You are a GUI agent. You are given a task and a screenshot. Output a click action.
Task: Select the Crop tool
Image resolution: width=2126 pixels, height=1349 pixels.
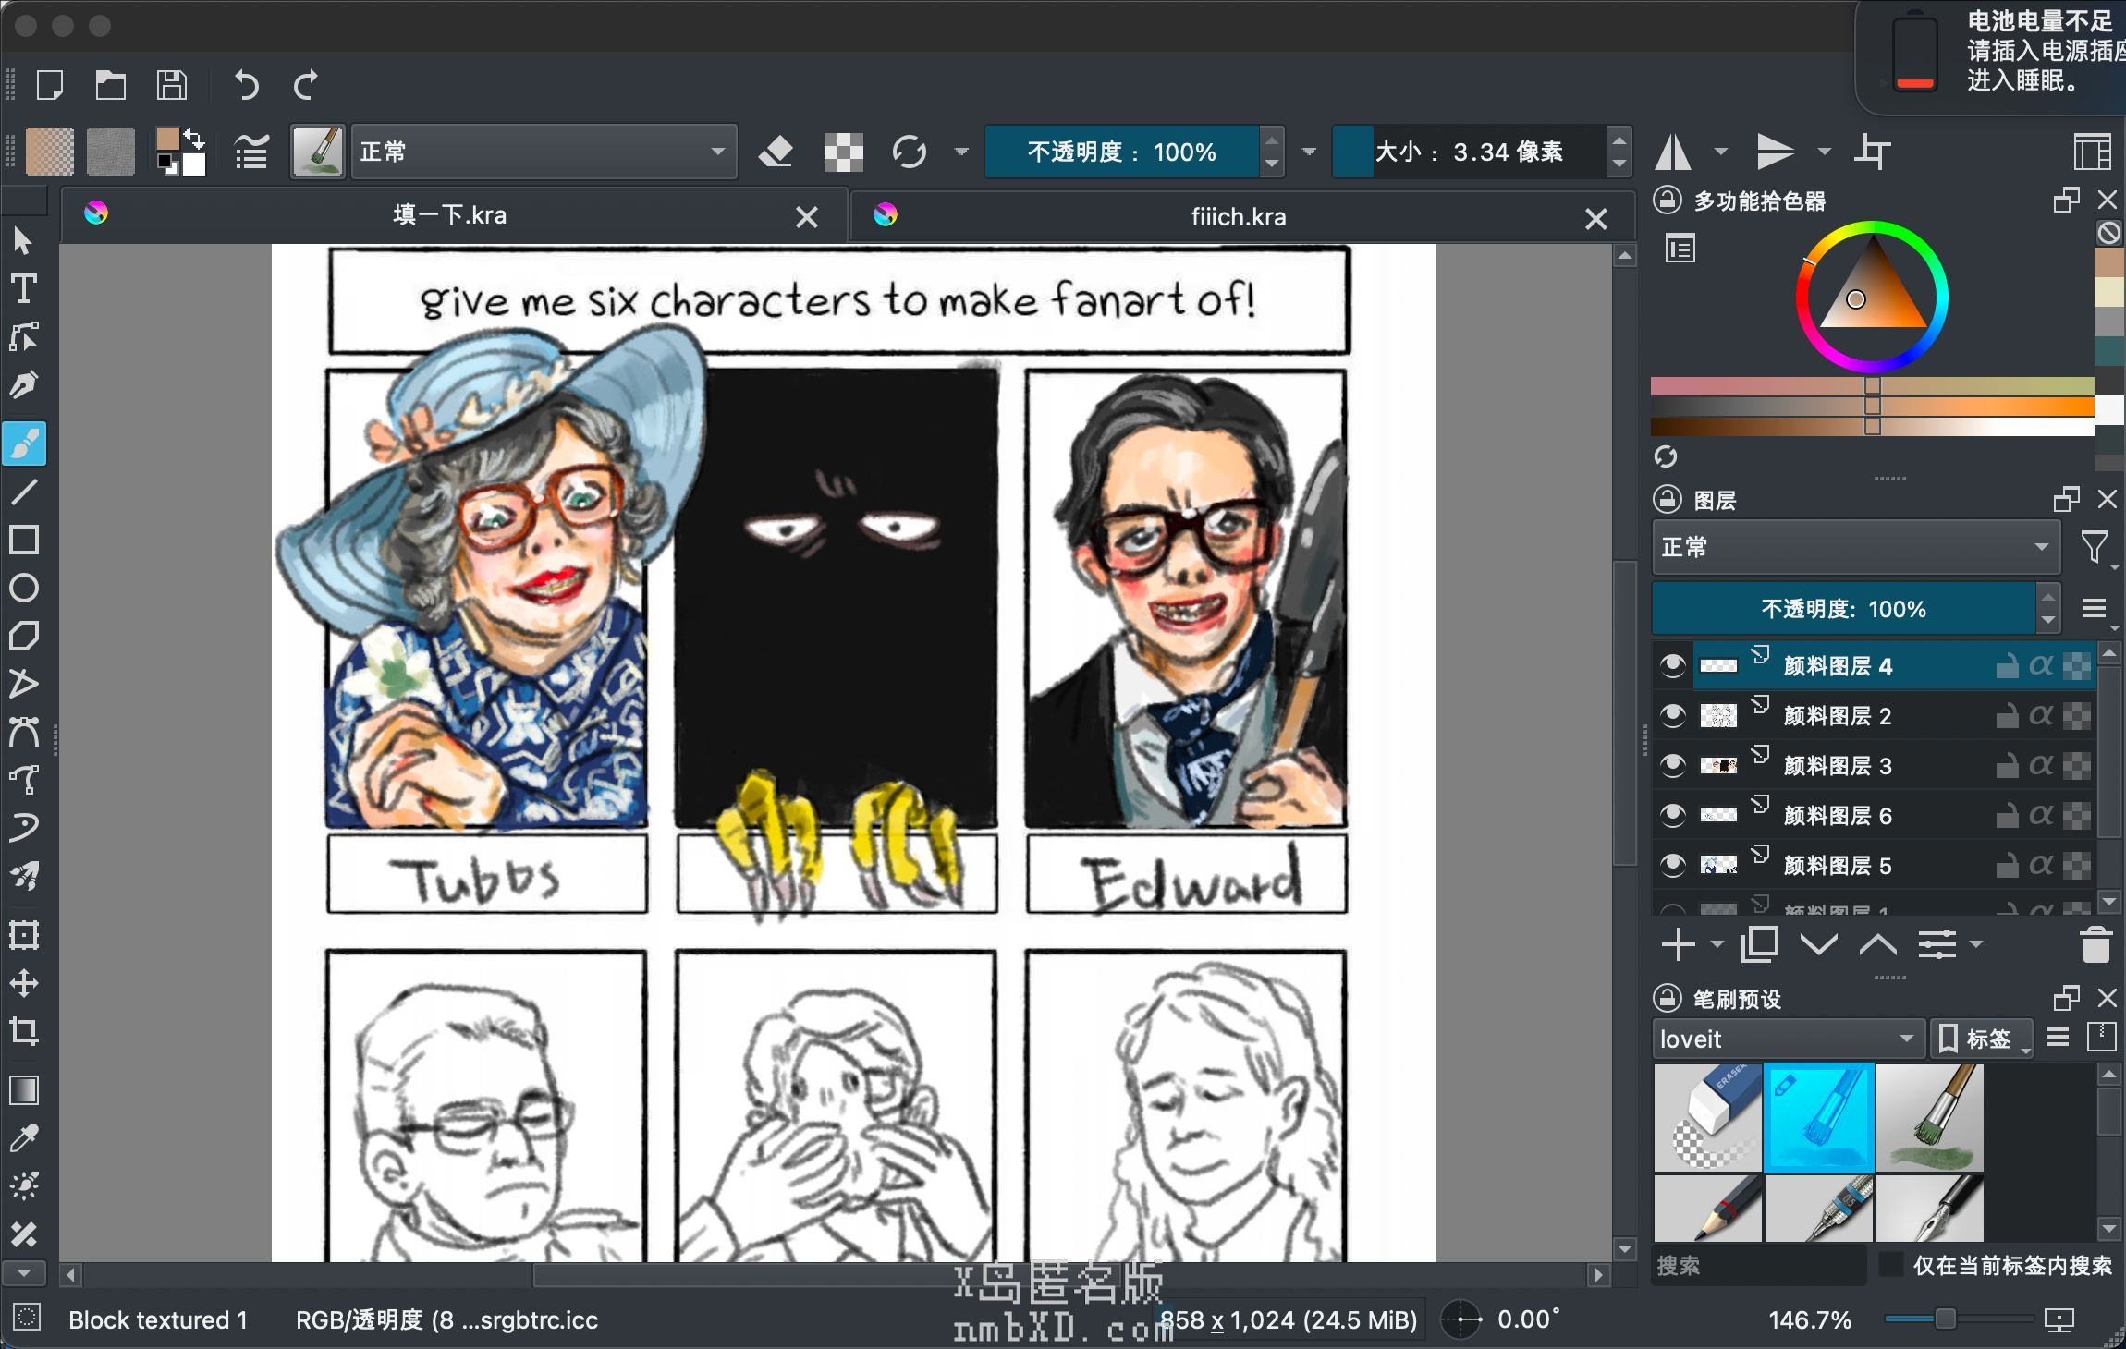(x=24, y=1030)
